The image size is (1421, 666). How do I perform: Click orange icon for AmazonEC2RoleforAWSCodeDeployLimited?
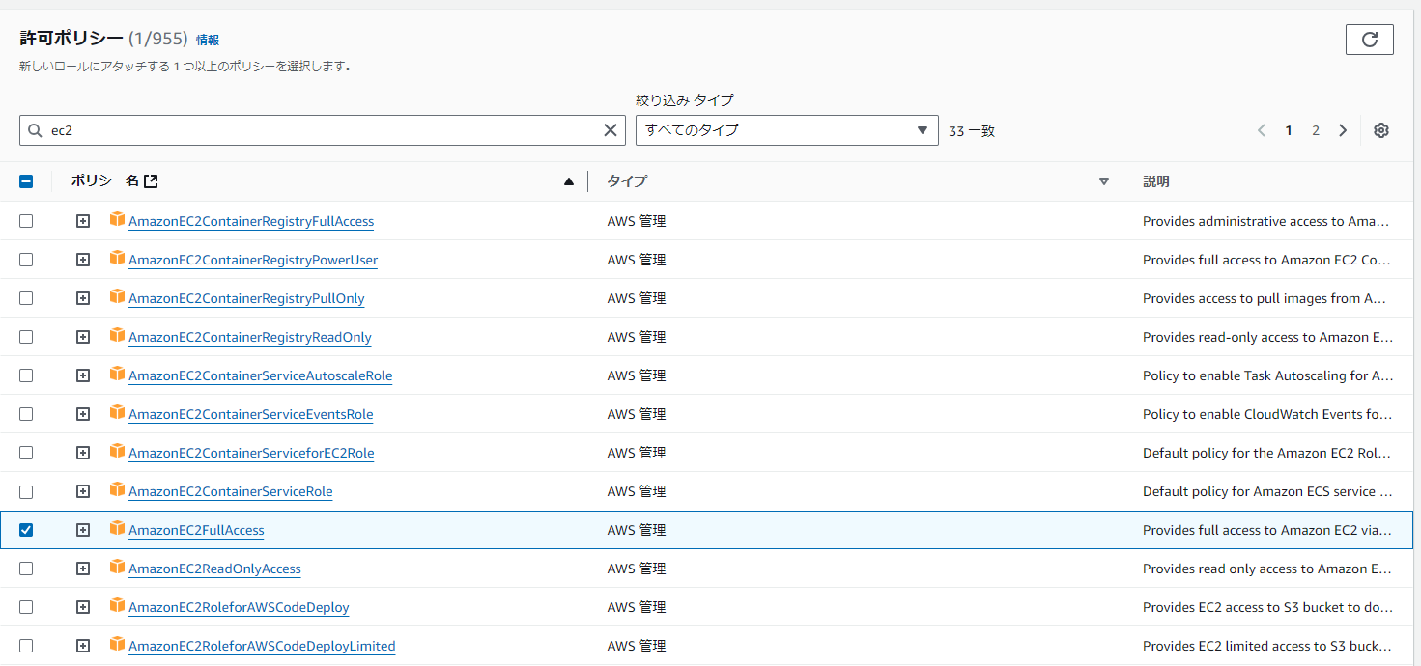point(118,644)
